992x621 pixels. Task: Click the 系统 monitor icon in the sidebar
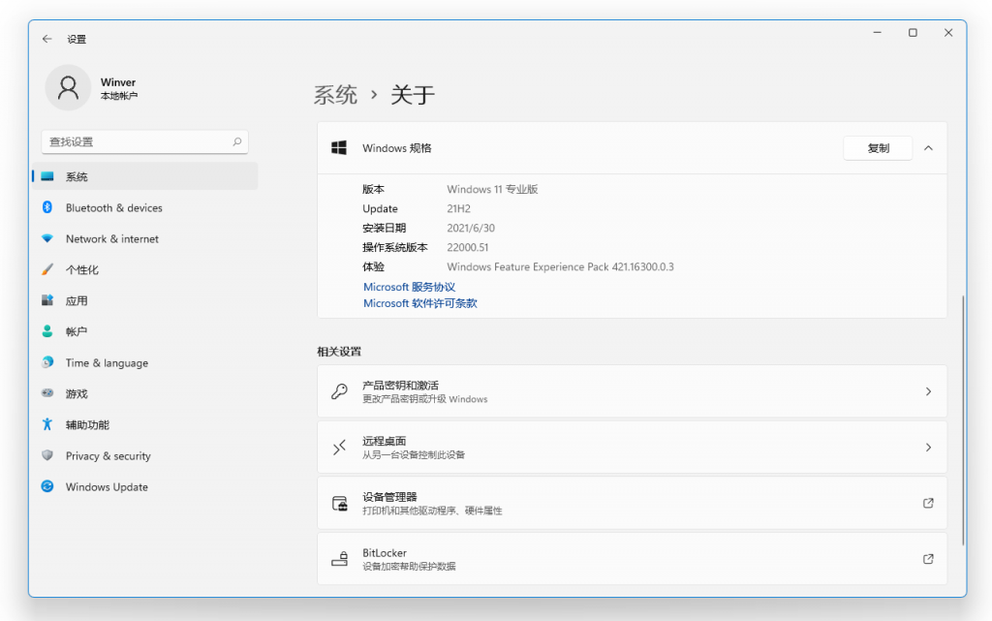(47, 176)
